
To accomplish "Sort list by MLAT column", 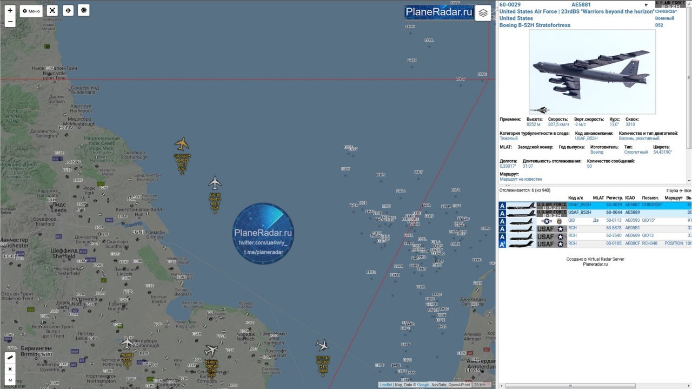I will 598,198.
